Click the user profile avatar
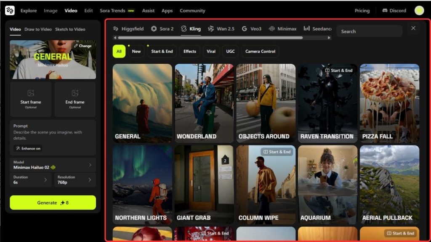The image size is (431, 242). pyautogui.click(x=419, y=11)
